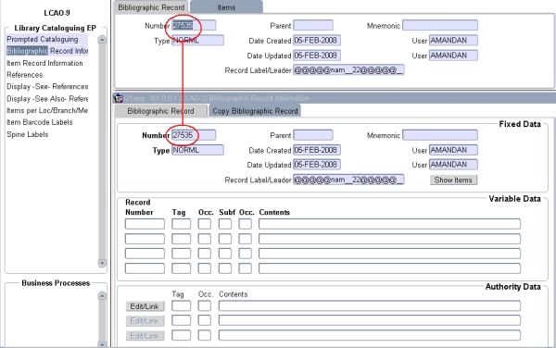
Task: Click the first Tag box under Variable Data
Action: coord(181,224)
